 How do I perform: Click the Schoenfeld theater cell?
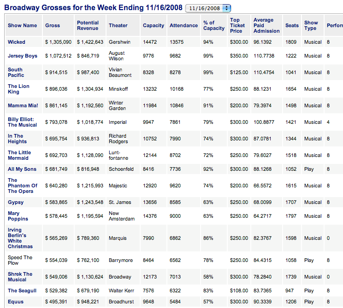[x=121, y=169]
